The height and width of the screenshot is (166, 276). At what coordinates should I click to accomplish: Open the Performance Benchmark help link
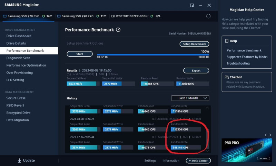(x=244, y=50)
